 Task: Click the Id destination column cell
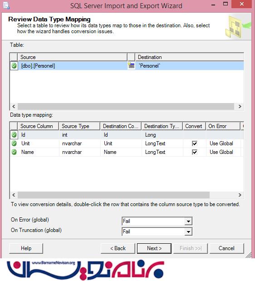click(x=121, y=135)
